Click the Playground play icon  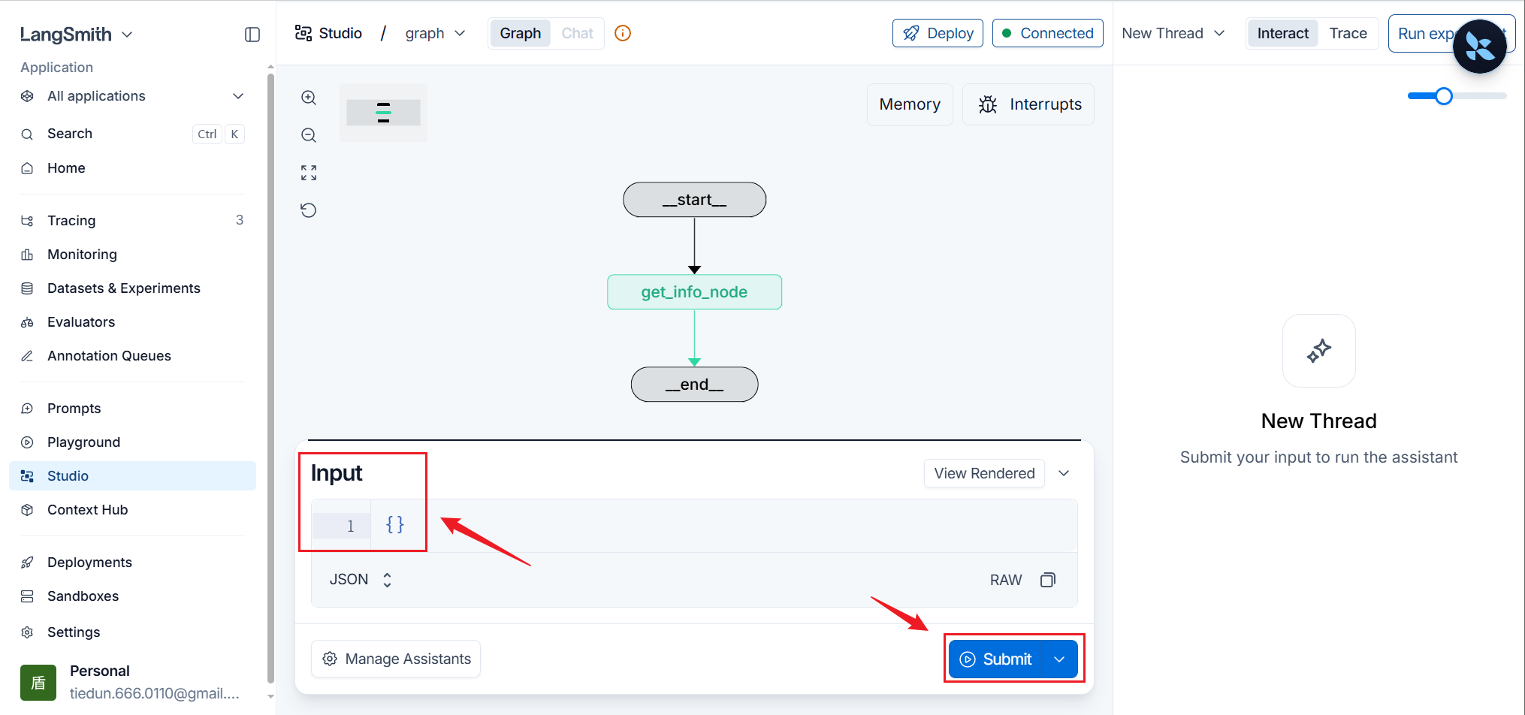point(27,442)
